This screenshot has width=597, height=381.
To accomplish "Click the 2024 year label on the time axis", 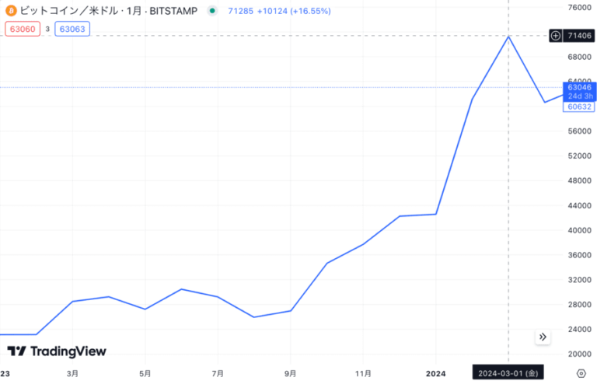I will [435, 373].
